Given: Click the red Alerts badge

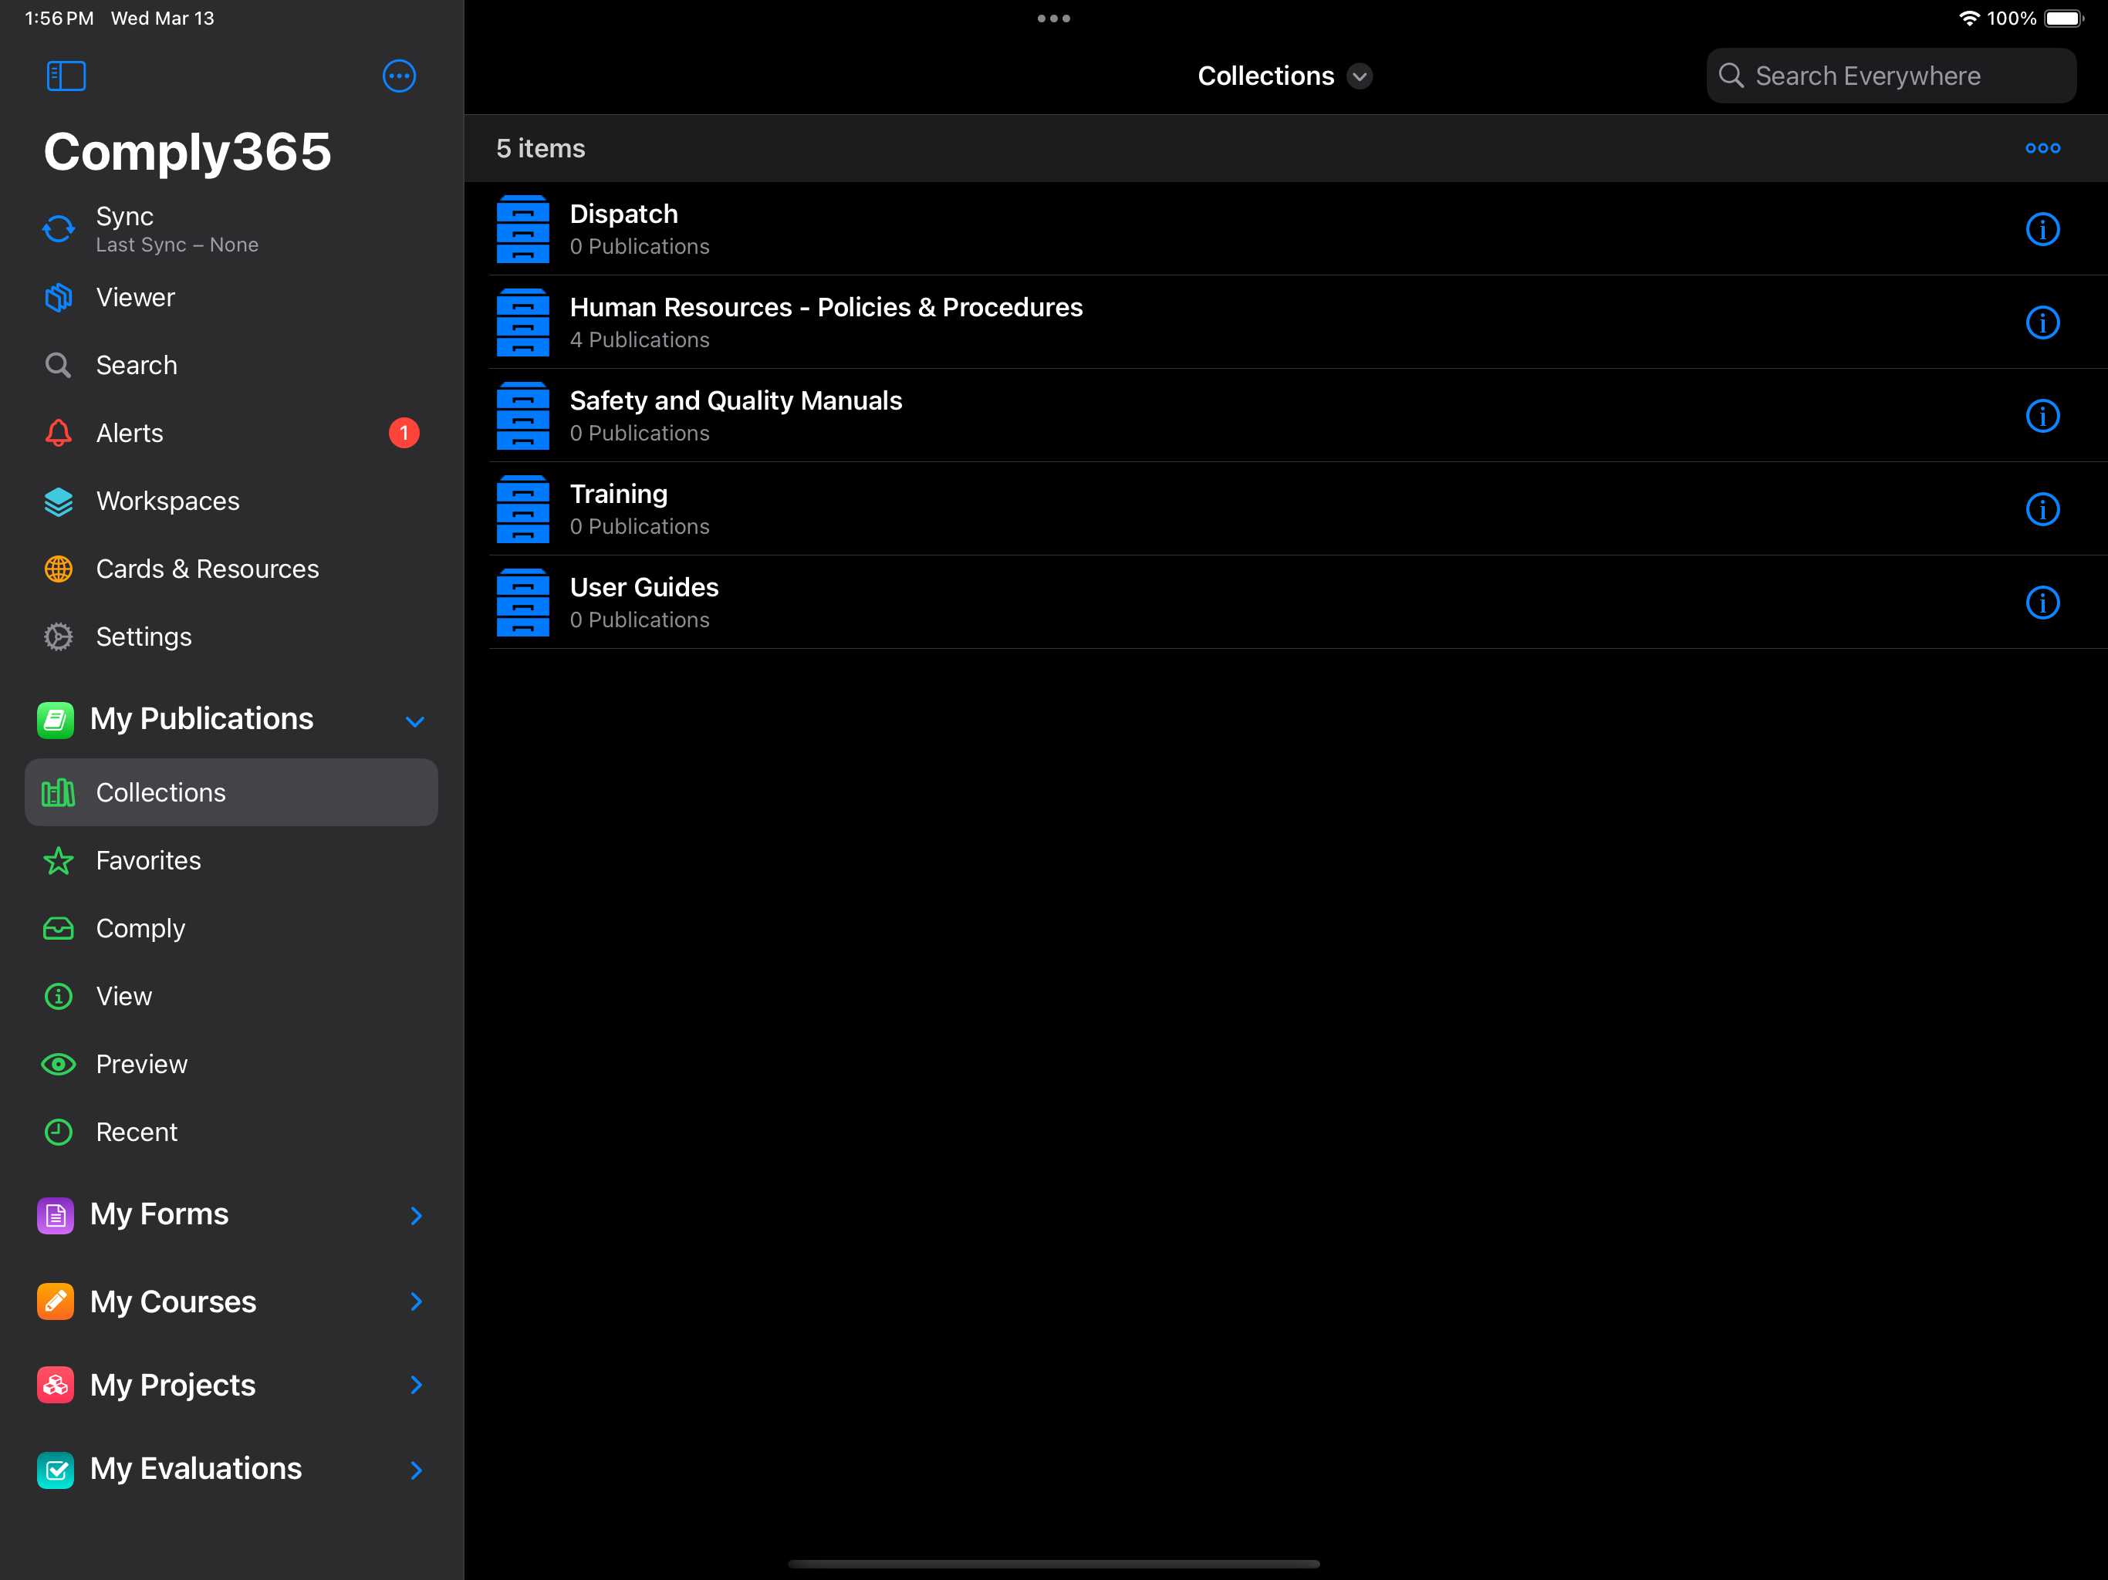Looking at the screenshot, I should pyautogui.click(x=404, y=433).
